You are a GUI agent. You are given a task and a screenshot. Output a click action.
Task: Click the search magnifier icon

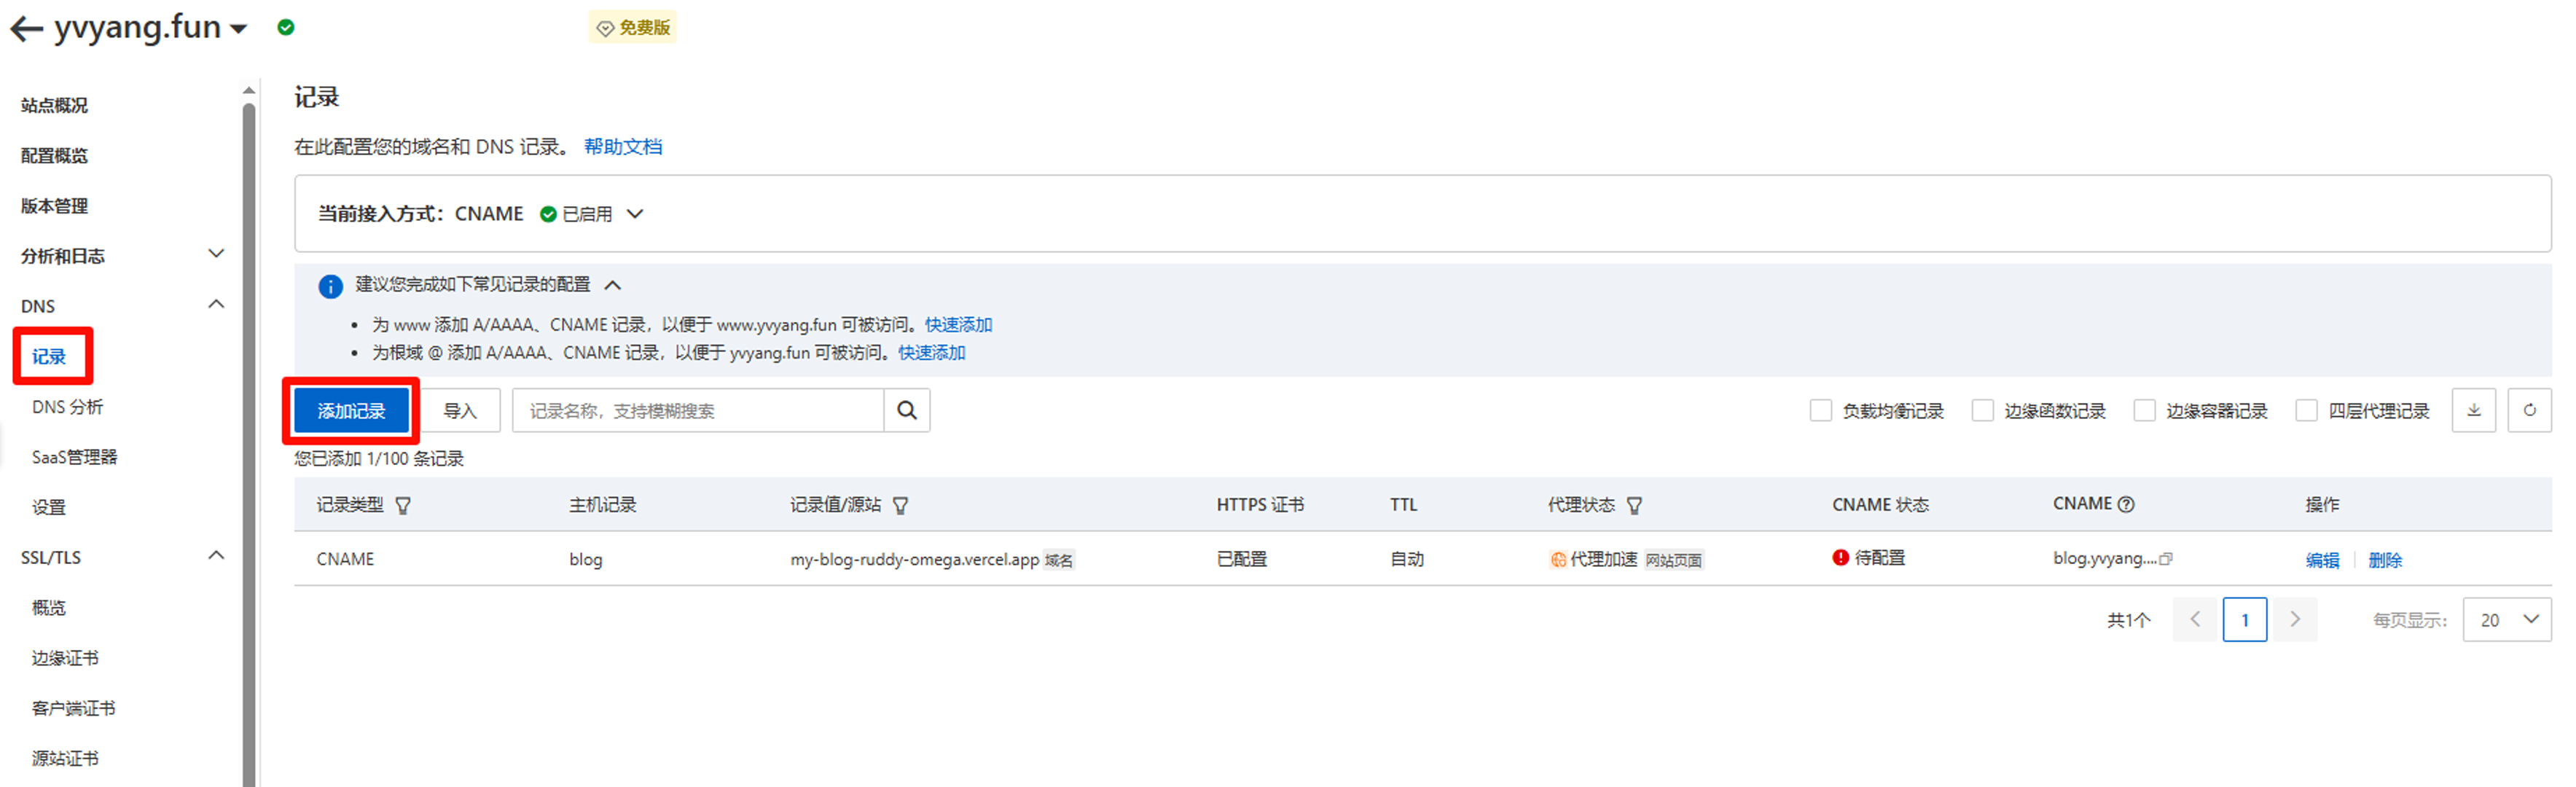pos(906,410)
